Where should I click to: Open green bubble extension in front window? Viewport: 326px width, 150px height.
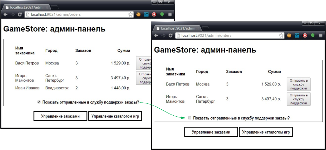tap(313, 35)
